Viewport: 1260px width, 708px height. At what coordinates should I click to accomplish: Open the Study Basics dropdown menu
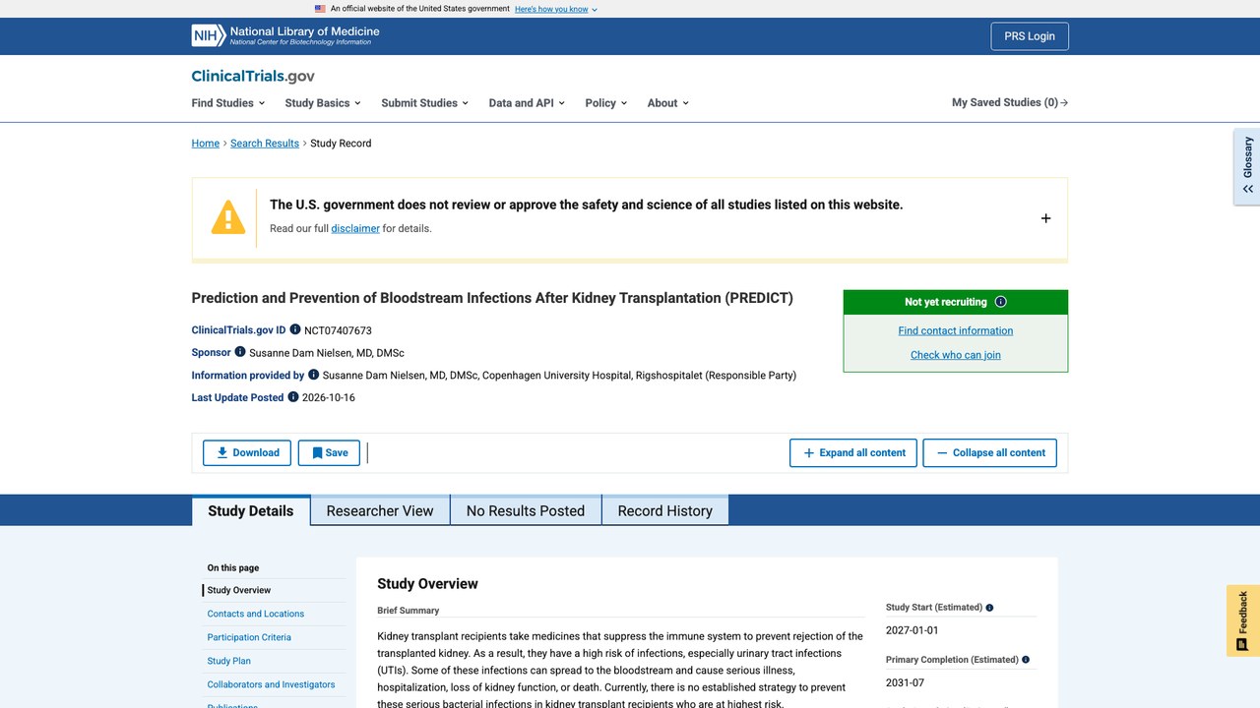coord(323,102)
